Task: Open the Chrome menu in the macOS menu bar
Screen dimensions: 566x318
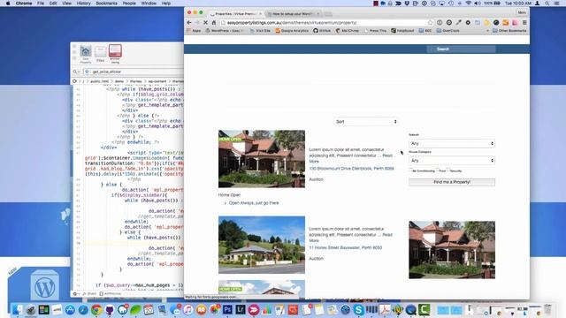Action: 24,4
